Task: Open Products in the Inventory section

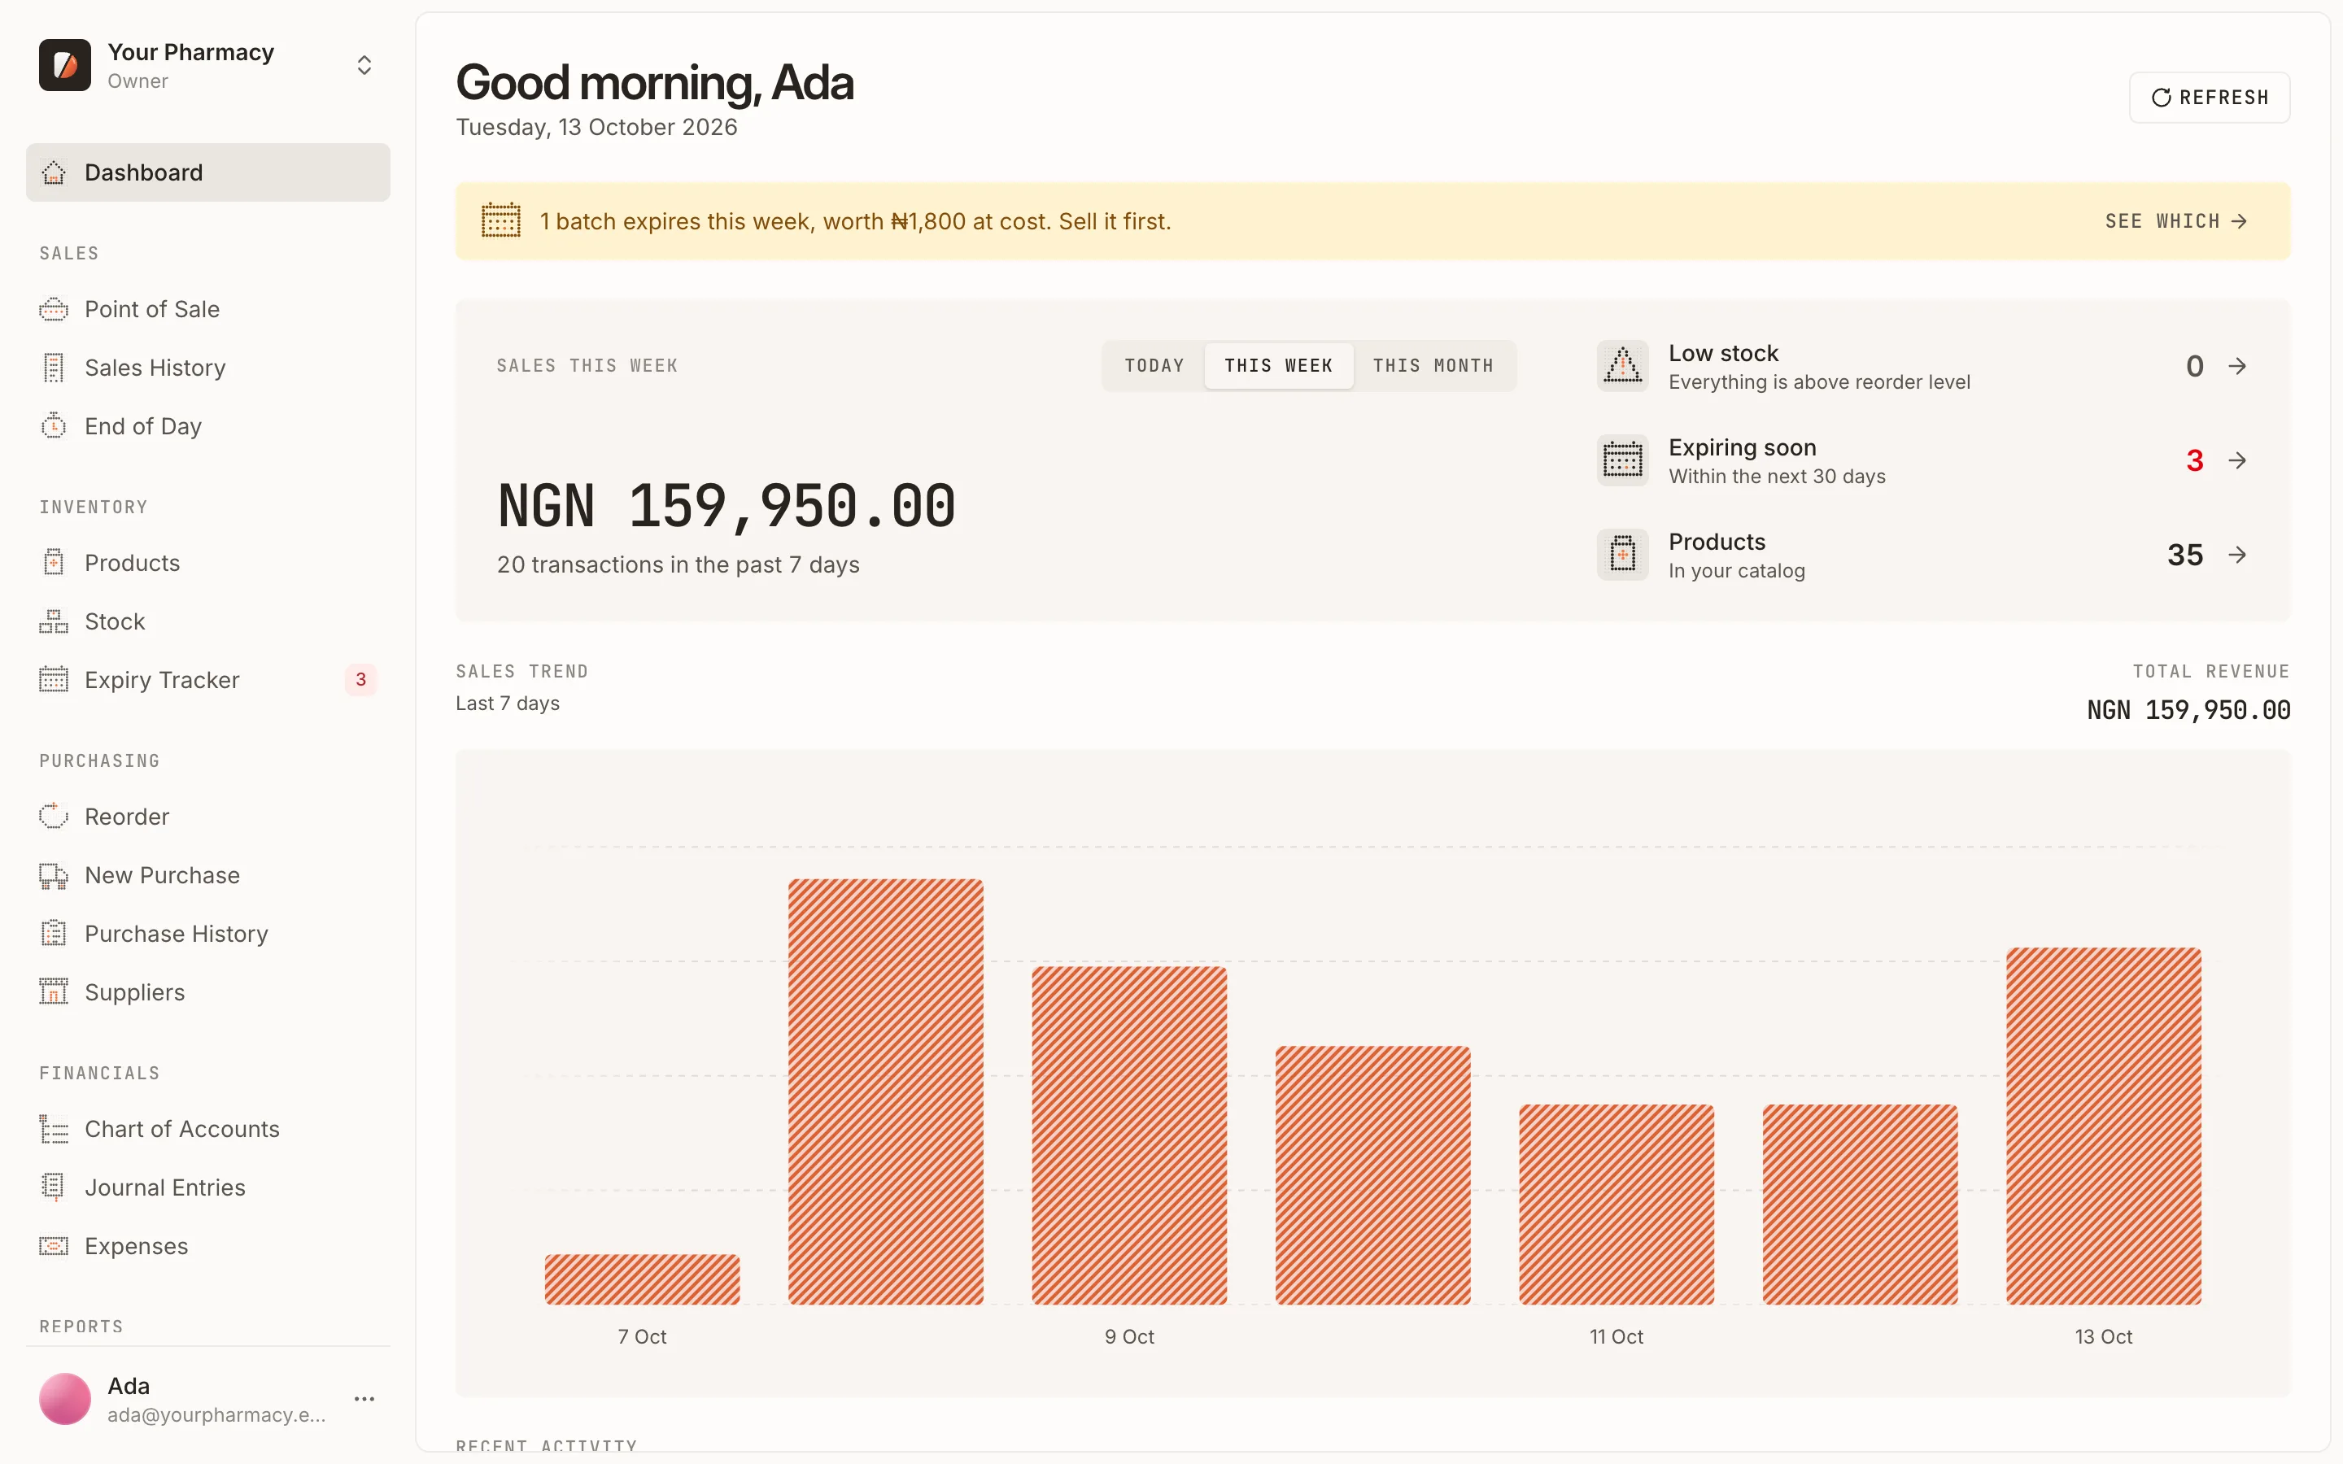Action: coord(208,563)
